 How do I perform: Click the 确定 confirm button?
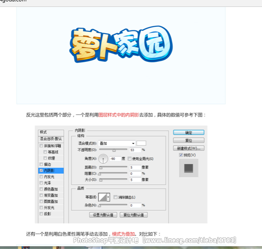coord(189,132)
